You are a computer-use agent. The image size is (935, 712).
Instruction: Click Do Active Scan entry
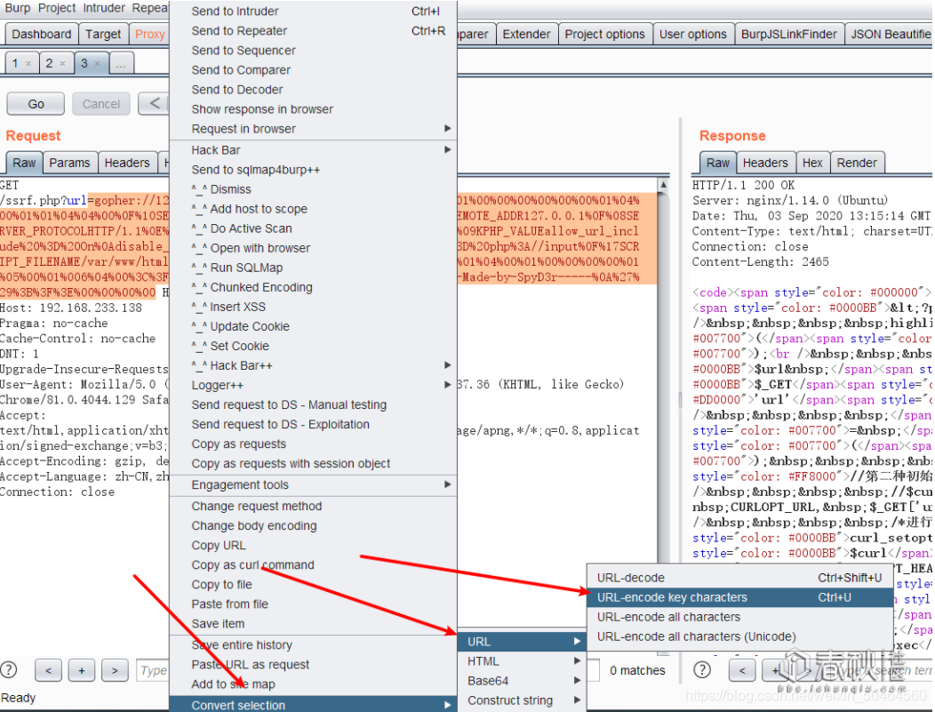click(313, 228)
